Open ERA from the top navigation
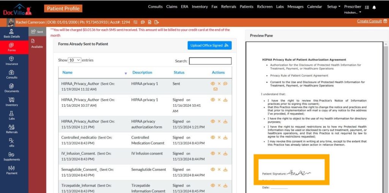 pos(185,7)
